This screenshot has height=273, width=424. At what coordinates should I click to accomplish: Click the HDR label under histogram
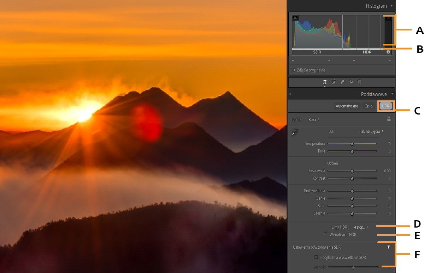pos(367,52)
